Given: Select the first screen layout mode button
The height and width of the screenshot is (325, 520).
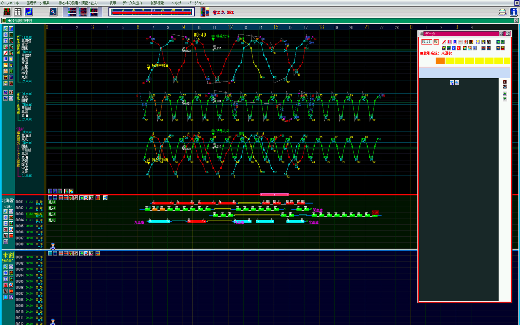Looking at the screenshot, I should point(72,12).
